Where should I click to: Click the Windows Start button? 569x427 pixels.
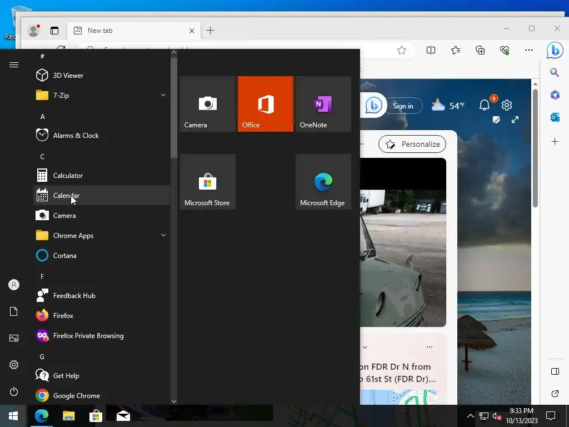tap(13, 416)
